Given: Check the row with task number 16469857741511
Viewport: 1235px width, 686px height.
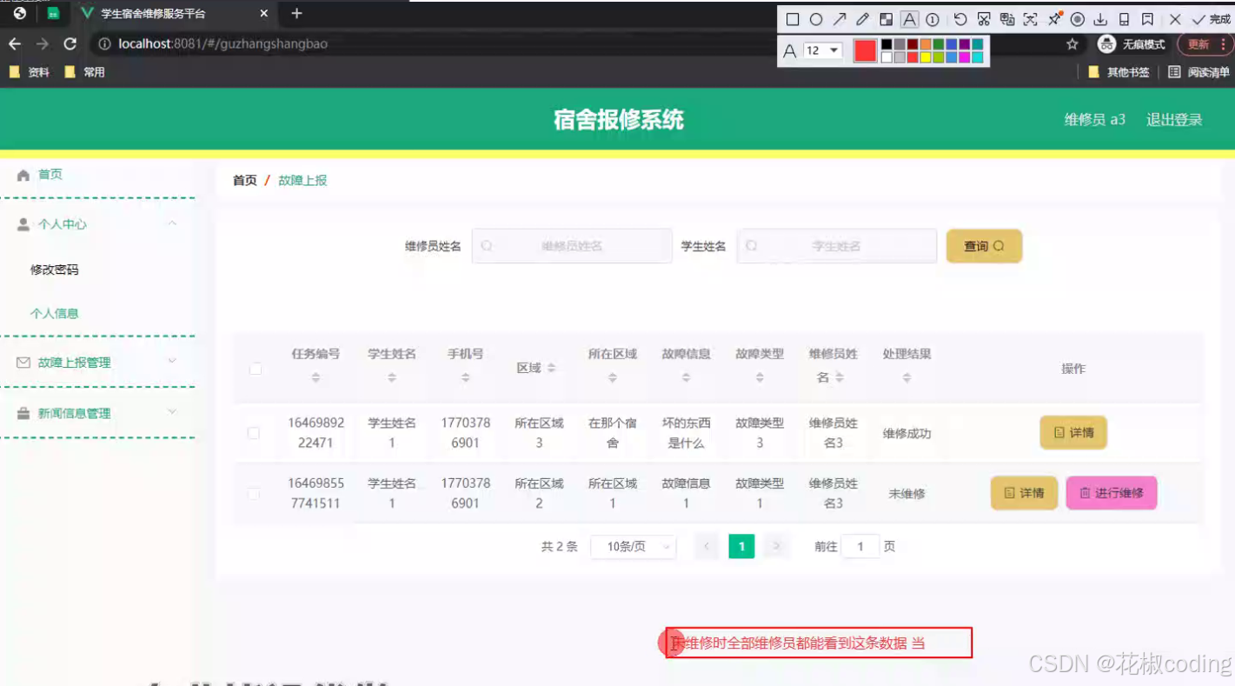Looking at the screenshot, I should [x=254, y=493].
